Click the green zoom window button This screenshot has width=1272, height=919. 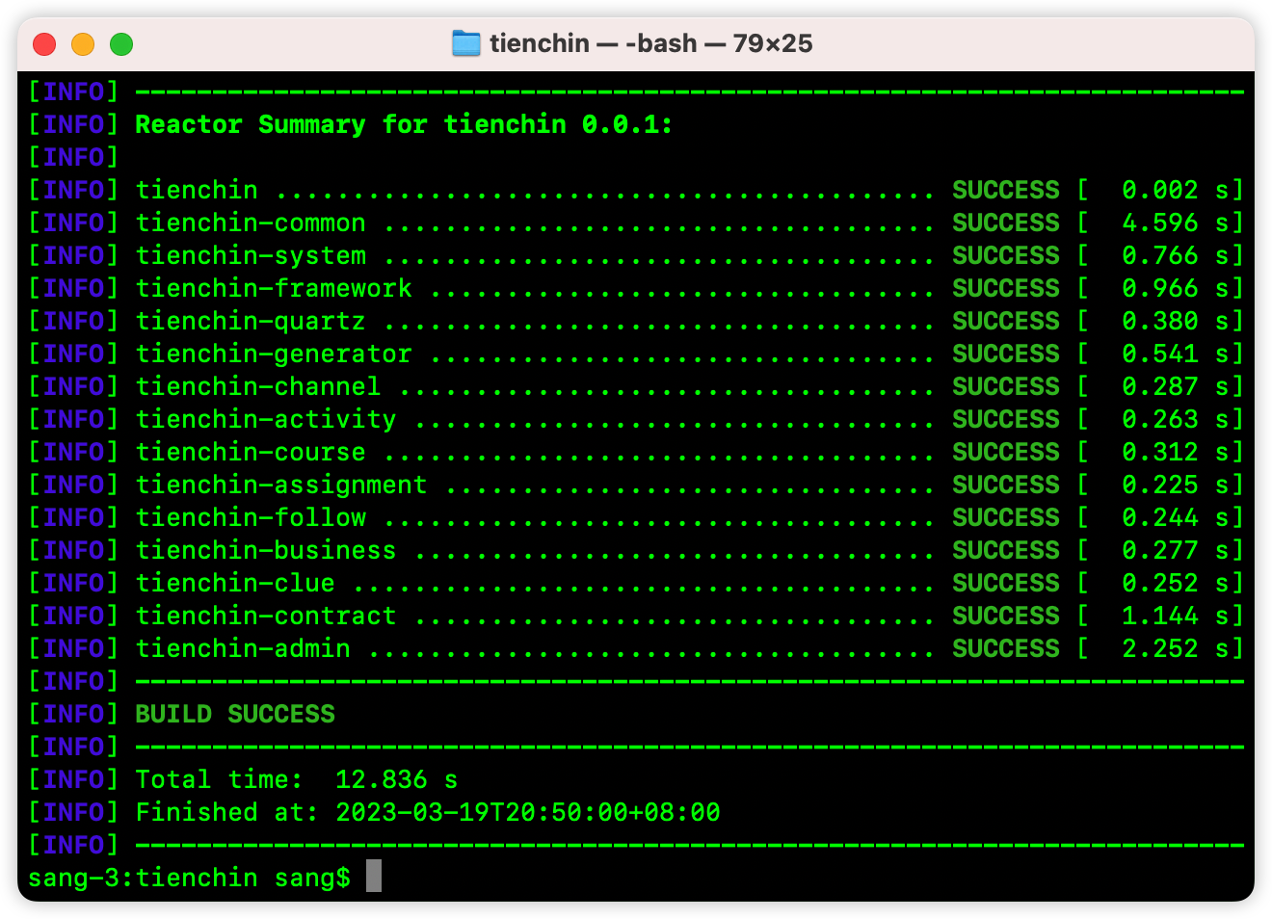click(121, 44)
